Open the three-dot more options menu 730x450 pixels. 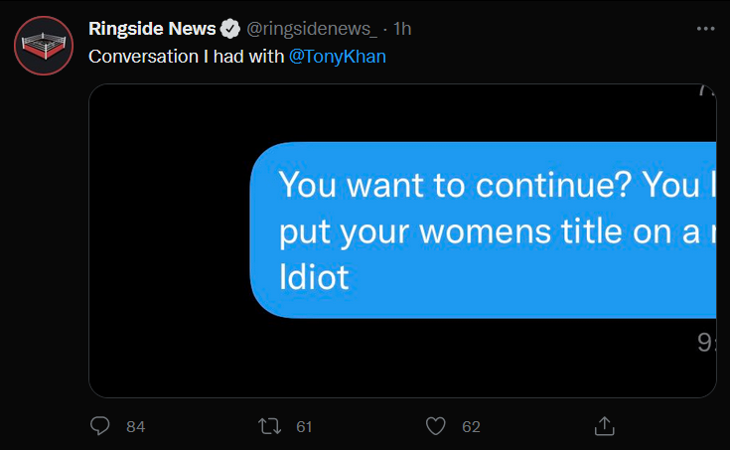pyautogui.click(x=705, y=29)
